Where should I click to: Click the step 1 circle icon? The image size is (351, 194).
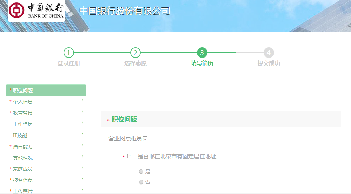pos(69,53)
